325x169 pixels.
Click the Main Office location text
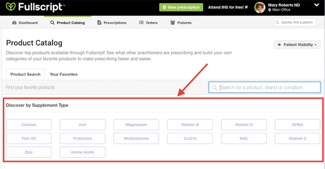[x=281, y=10]
